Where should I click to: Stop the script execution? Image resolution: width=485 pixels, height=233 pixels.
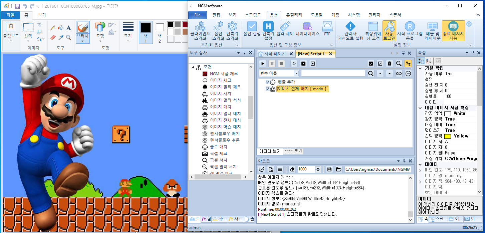click(x=281, y=64)
